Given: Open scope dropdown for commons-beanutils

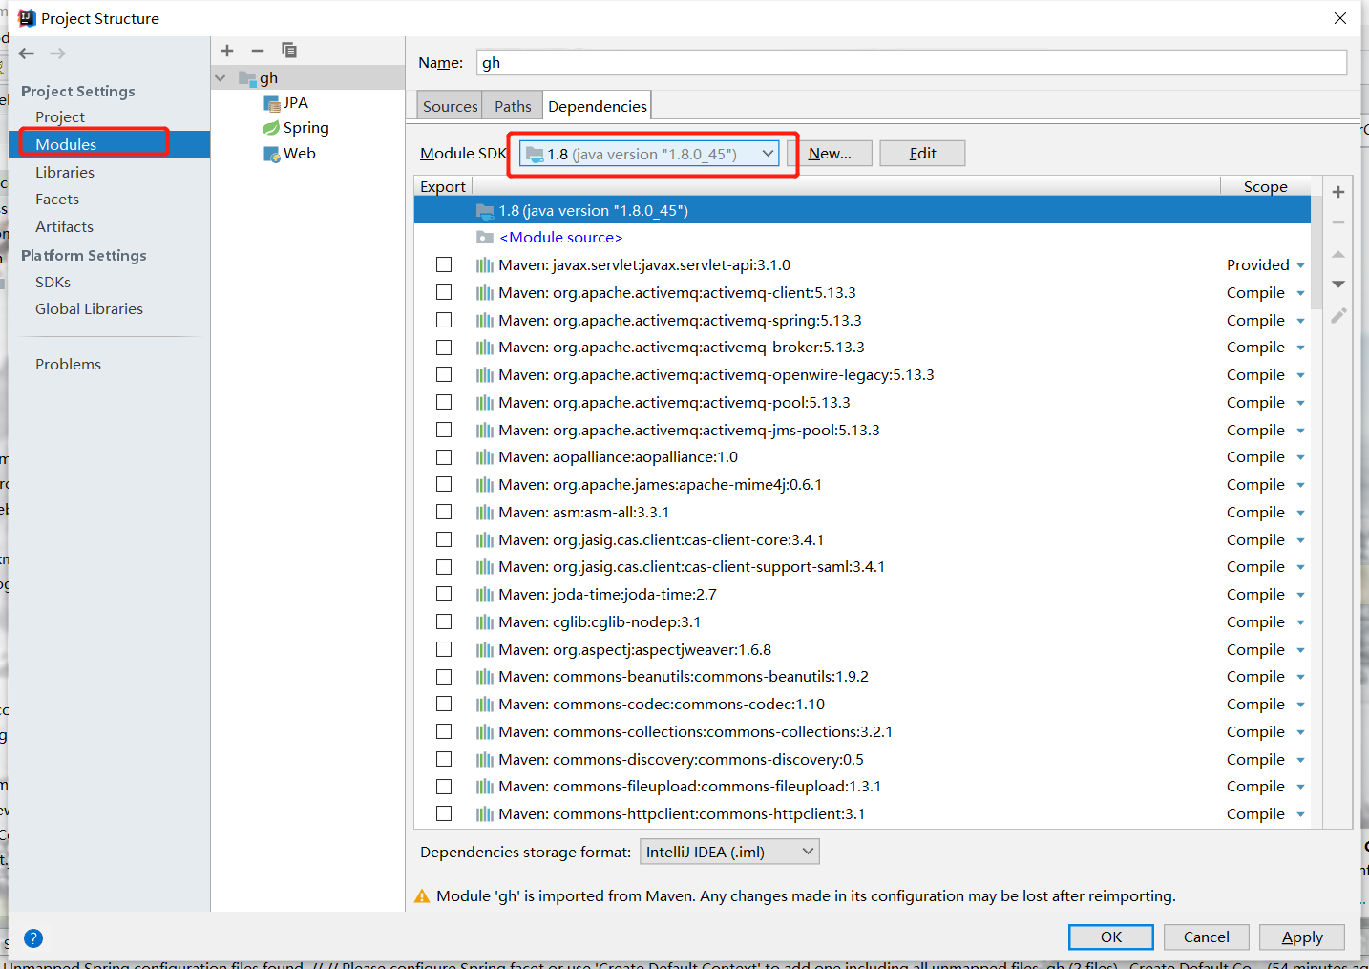Looking at the screenshot, I should point(1300,677).
